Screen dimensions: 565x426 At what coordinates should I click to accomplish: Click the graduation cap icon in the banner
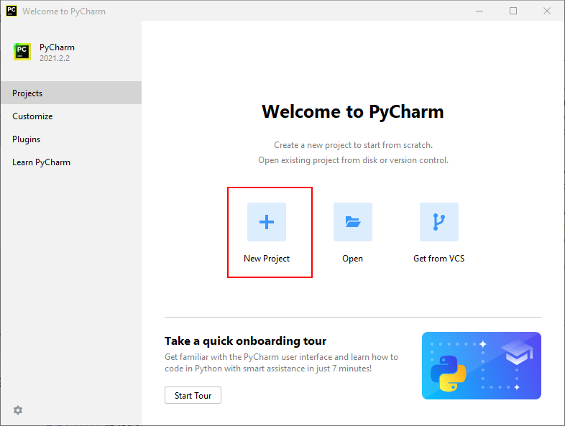(517, 353)
